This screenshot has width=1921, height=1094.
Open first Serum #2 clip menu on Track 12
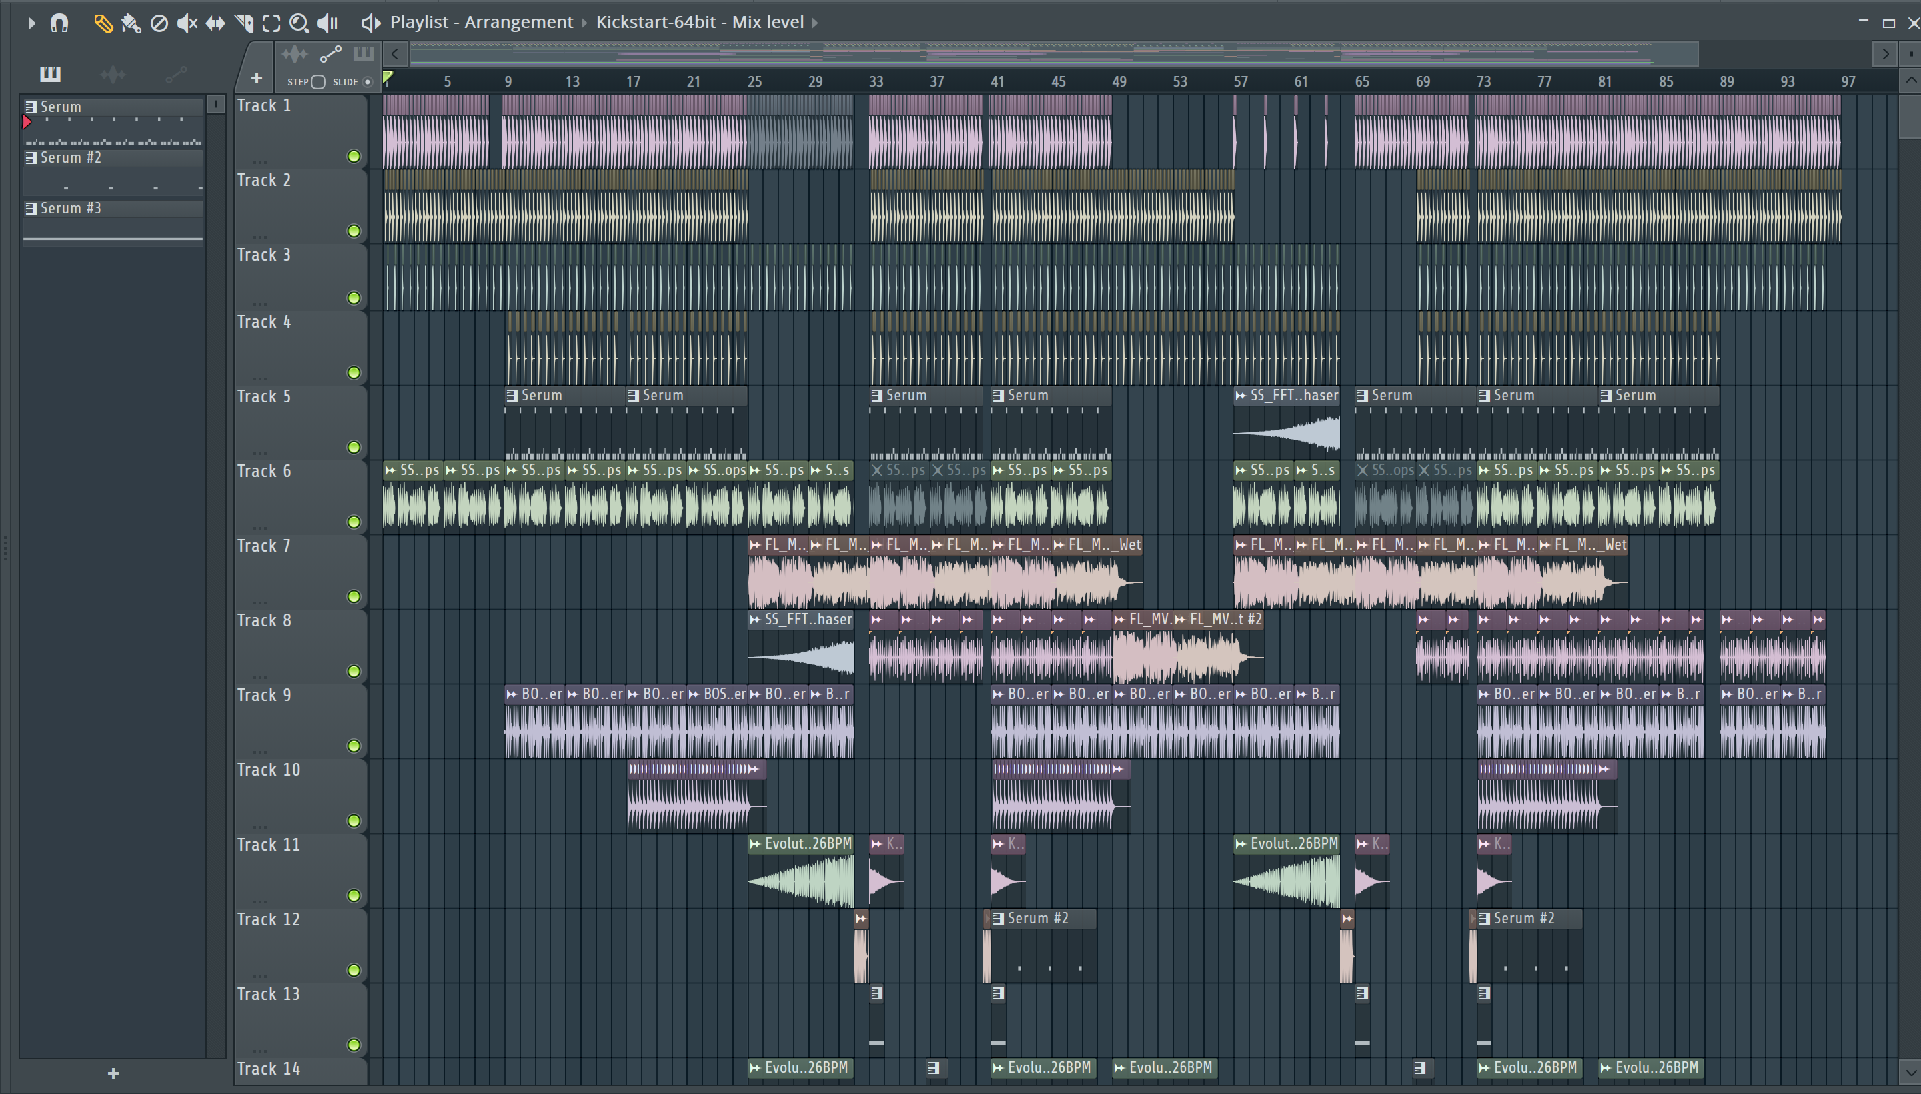point(999,918)
